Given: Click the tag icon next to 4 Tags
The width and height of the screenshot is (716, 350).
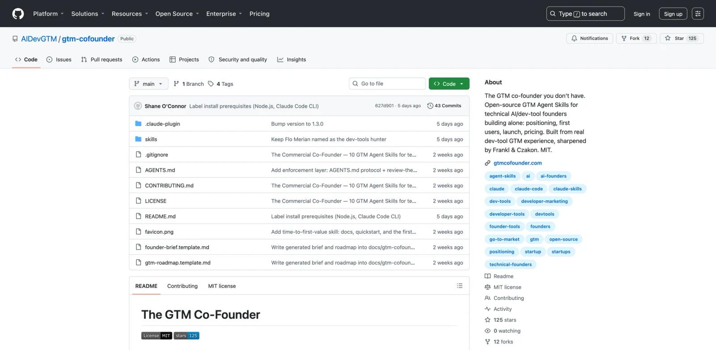Looking at the screenshot, I should tap(211, 84).
